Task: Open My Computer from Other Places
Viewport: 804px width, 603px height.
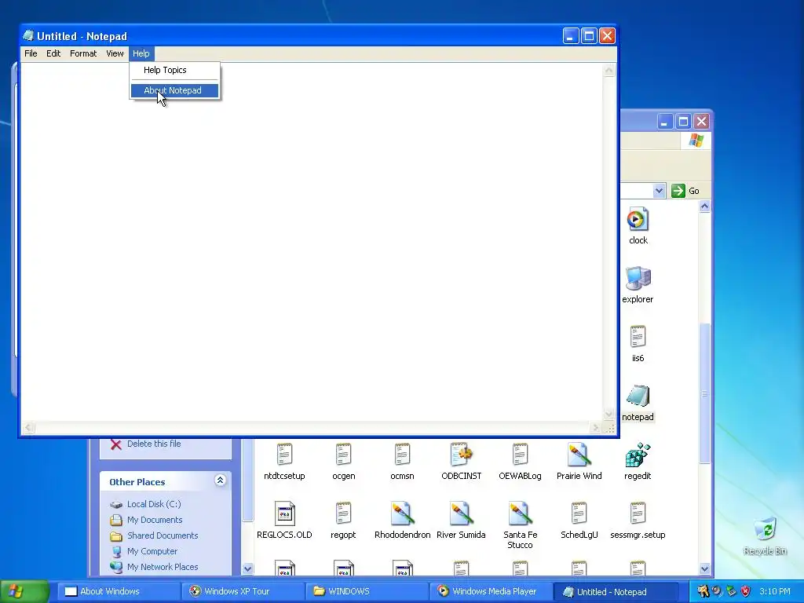Action: point(152,552)
